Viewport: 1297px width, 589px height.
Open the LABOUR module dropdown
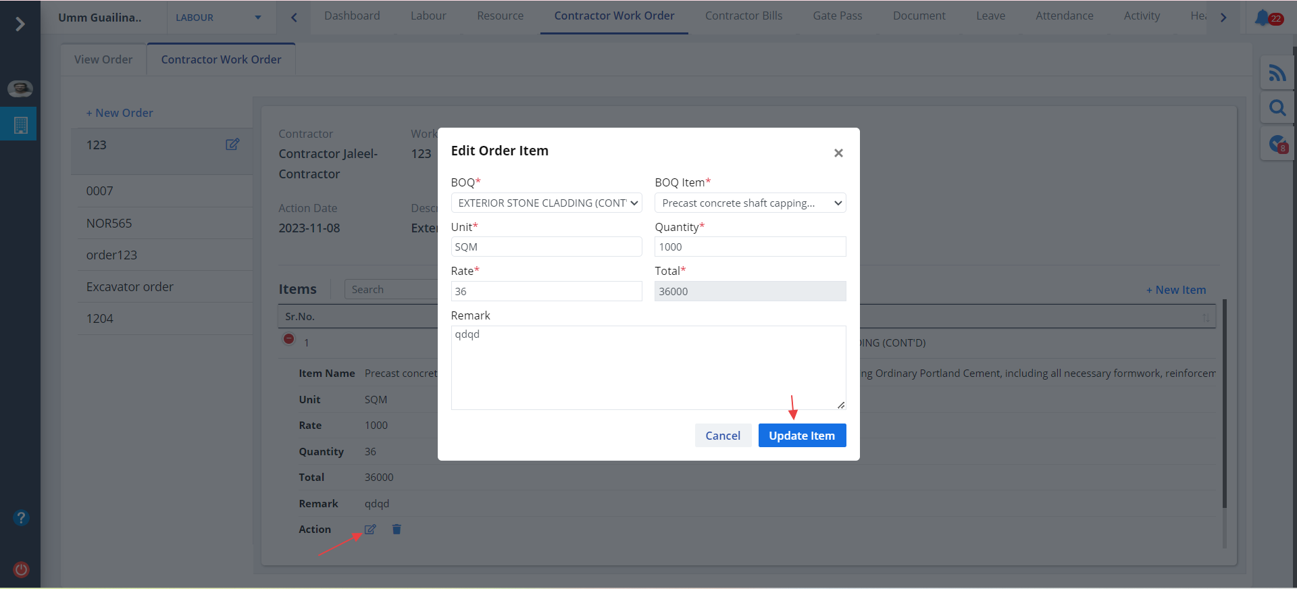tap(218, 18)
